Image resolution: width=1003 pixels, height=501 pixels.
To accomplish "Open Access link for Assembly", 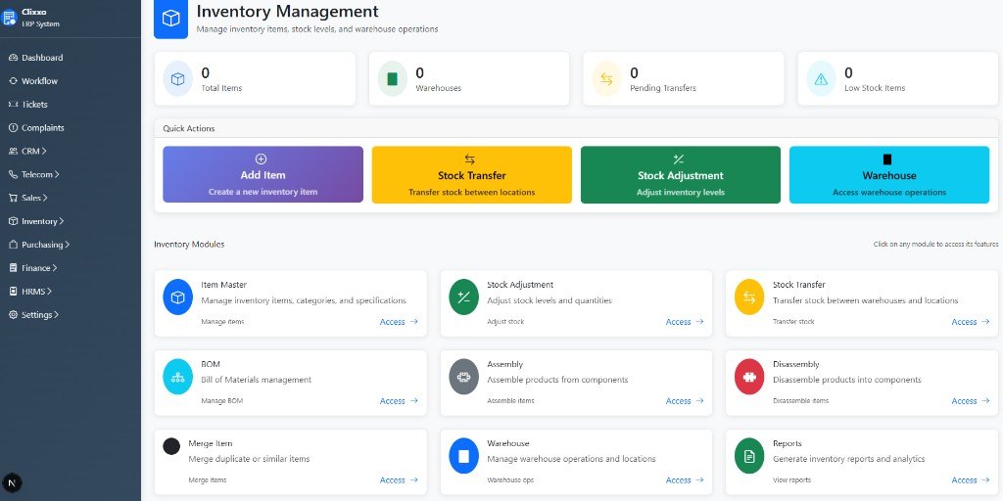I will pyautogui.click(x=685, y=401).
